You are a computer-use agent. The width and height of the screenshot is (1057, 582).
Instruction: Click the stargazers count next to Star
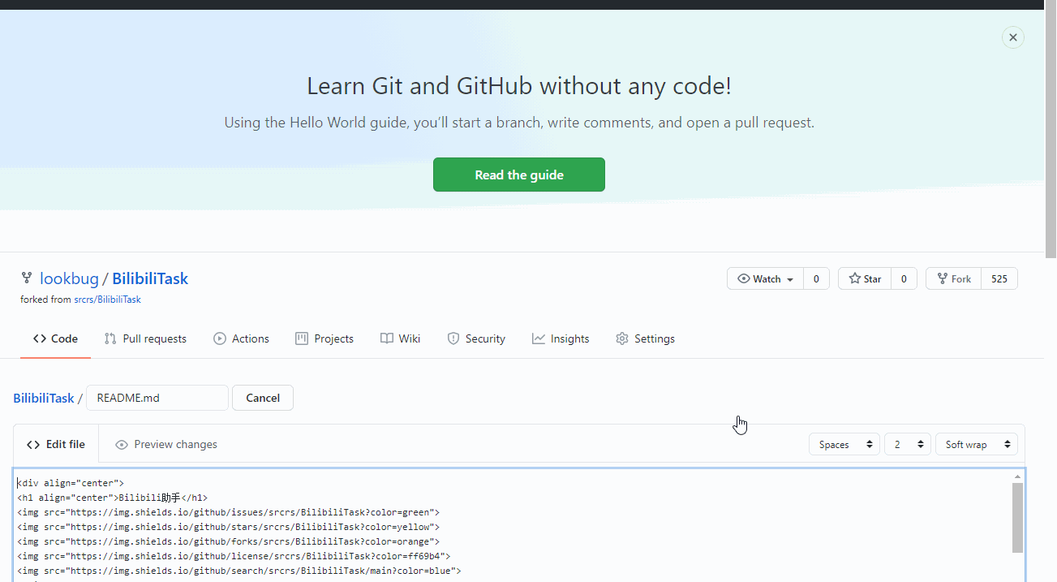[x=904, y=278]
